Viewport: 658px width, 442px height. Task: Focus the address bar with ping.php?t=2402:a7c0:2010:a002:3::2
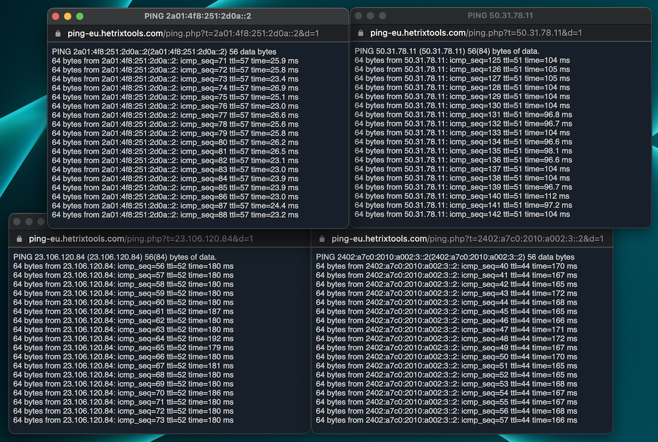click(x=468, y=239)
